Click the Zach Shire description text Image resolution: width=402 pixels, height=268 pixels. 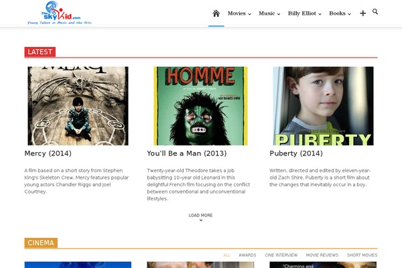pos(320,178)
